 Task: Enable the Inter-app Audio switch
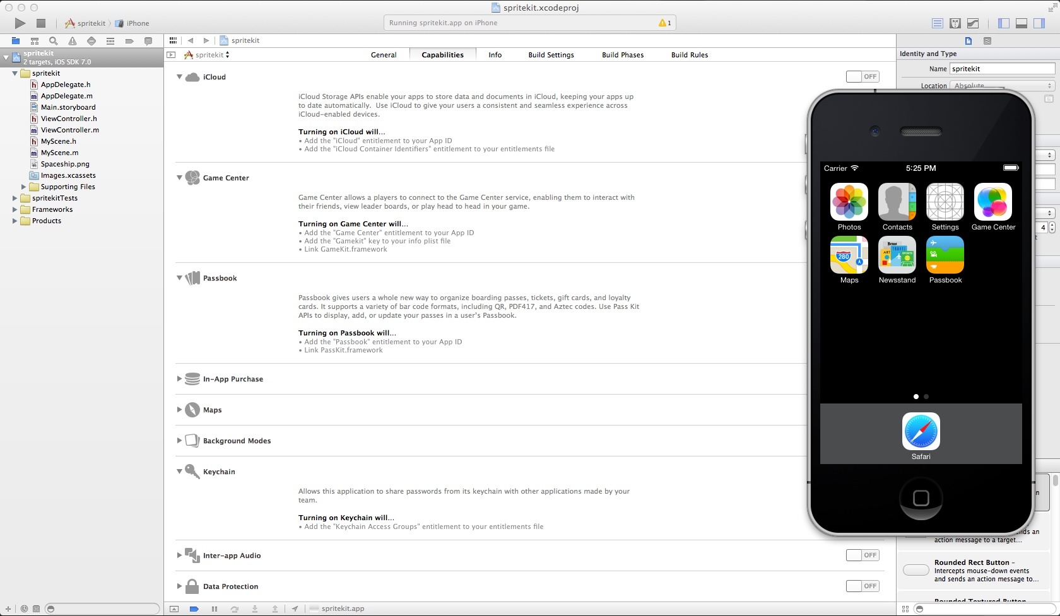click(863, 555)
